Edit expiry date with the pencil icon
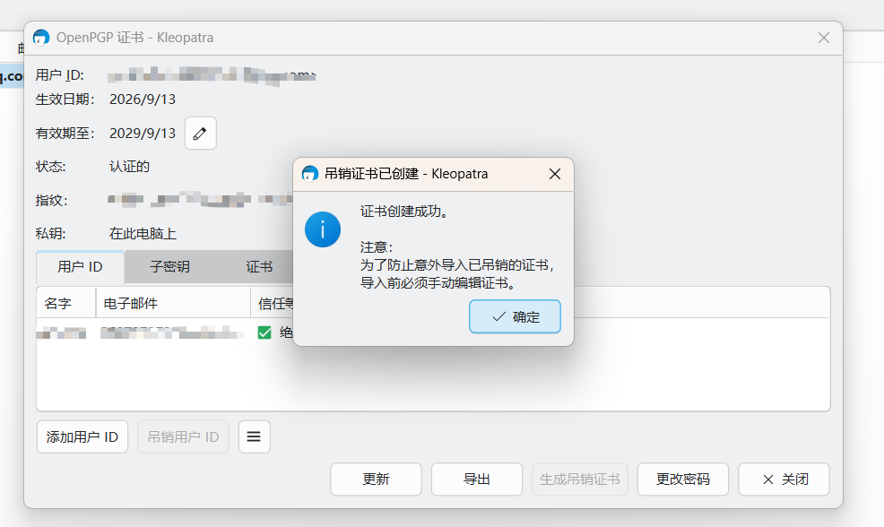Viewport: 884px width, 527px height. tap(201, 134)
